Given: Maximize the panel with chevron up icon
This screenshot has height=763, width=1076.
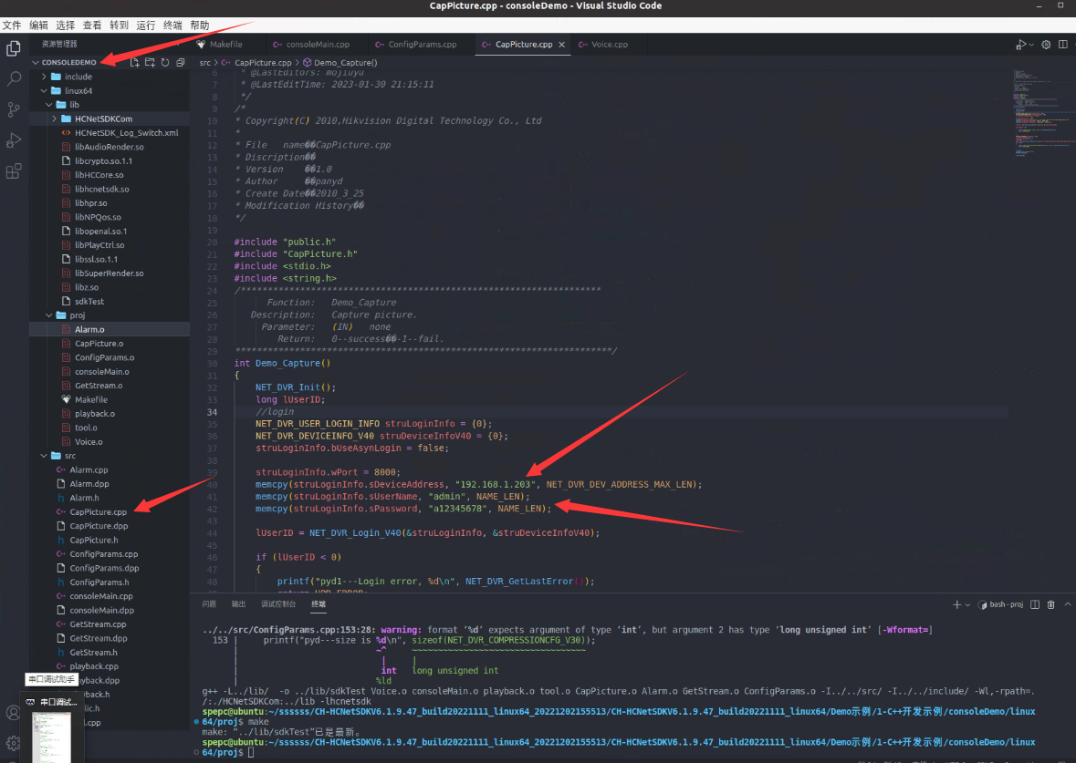Looking at the screenshot, I should pos(1068,604).
